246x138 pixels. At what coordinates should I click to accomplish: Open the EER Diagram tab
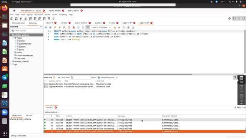73,11
